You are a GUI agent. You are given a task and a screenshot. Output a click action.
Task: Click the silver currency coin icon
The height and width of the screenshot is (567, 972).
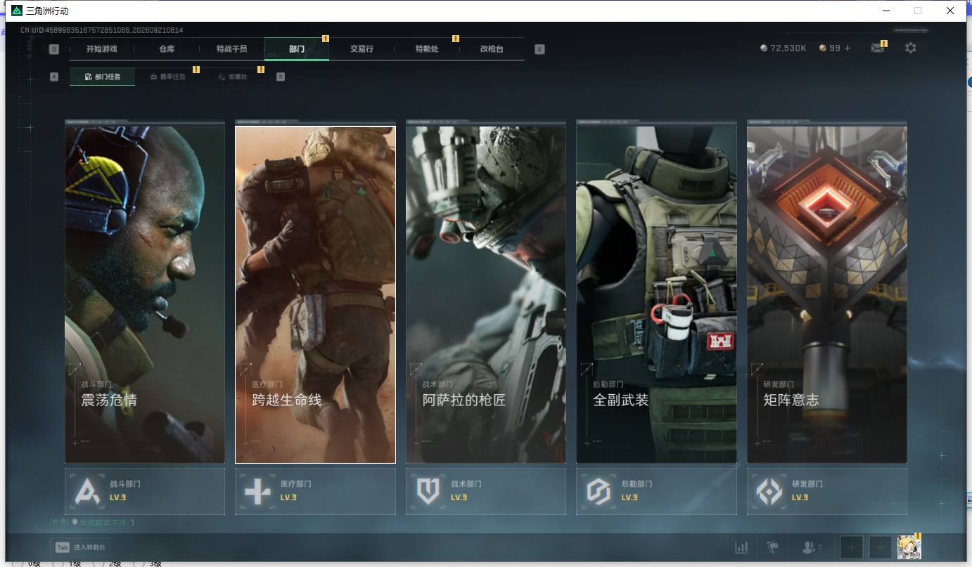[764, 48]
